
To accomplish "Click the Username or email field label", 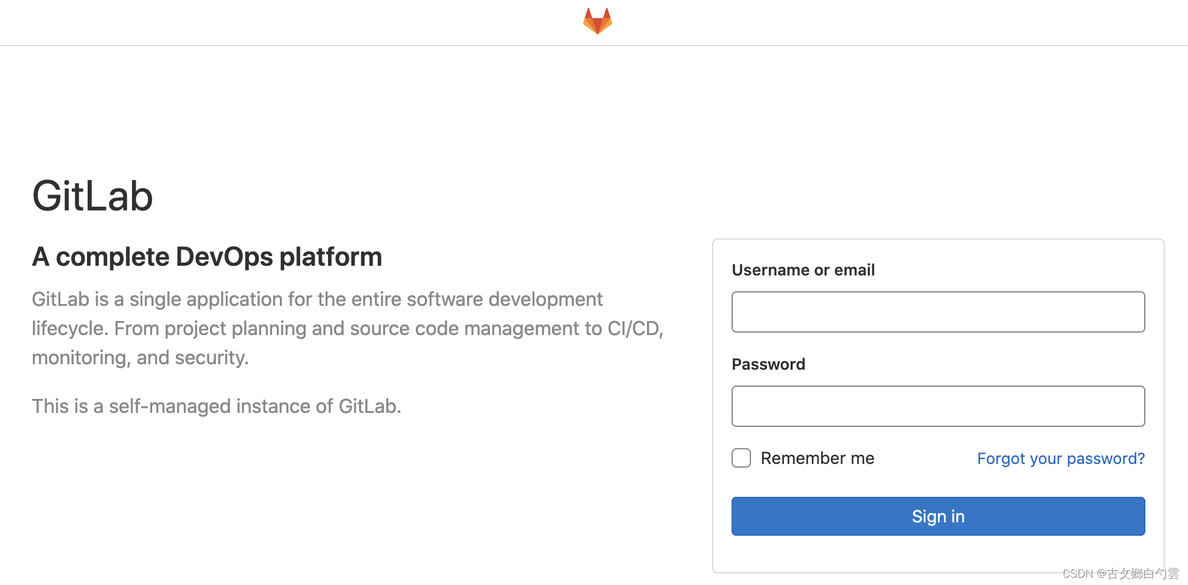I will [x=803, y=270].
